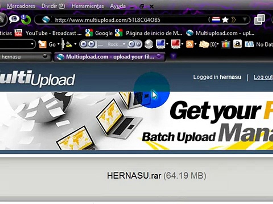Viewport: 273px width, 204px height.
Task: Open the address bar history dropdown
Action: 245,20
